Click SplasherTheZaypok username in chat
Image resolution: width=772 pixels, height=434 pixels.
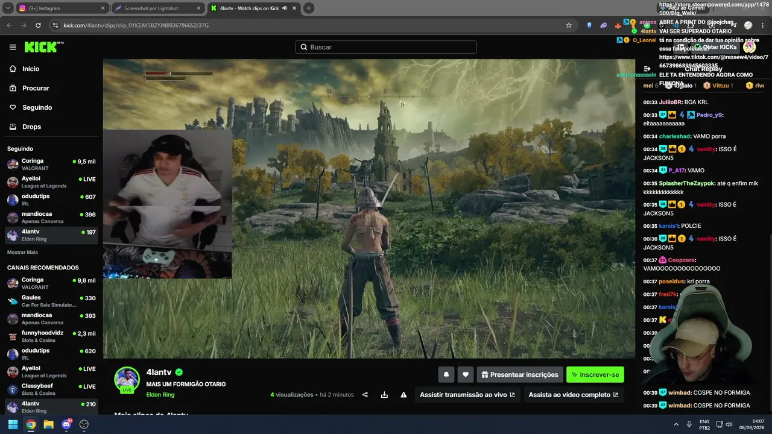click(x=687, y=183)
